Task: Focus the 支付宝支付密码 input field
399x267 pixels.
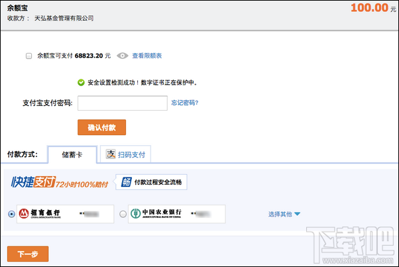Action: click(122, 103)
